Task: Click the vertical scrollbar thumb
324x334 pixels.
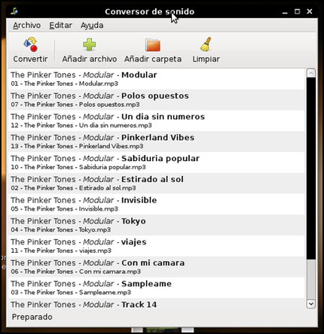Action: (311, 169)
